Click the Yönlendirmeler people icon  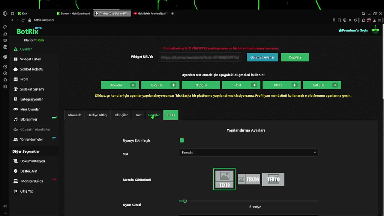coord(16,139)
